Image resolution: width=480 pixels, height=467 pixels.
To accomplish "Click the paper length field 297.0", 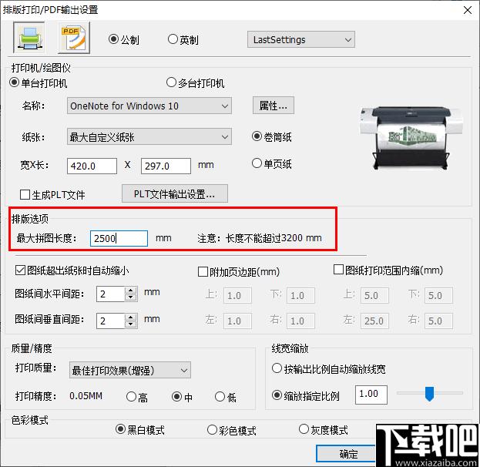I will tap(166, 166).
